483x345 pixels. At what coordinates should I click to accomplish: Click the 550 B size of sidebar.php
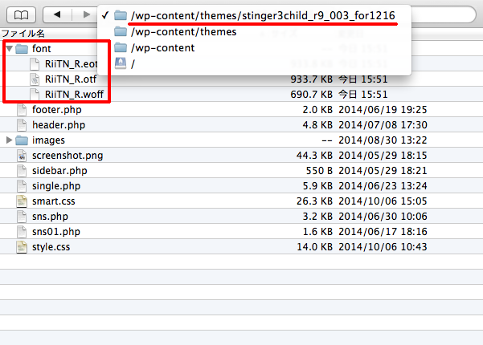click(x=319, y=171)
